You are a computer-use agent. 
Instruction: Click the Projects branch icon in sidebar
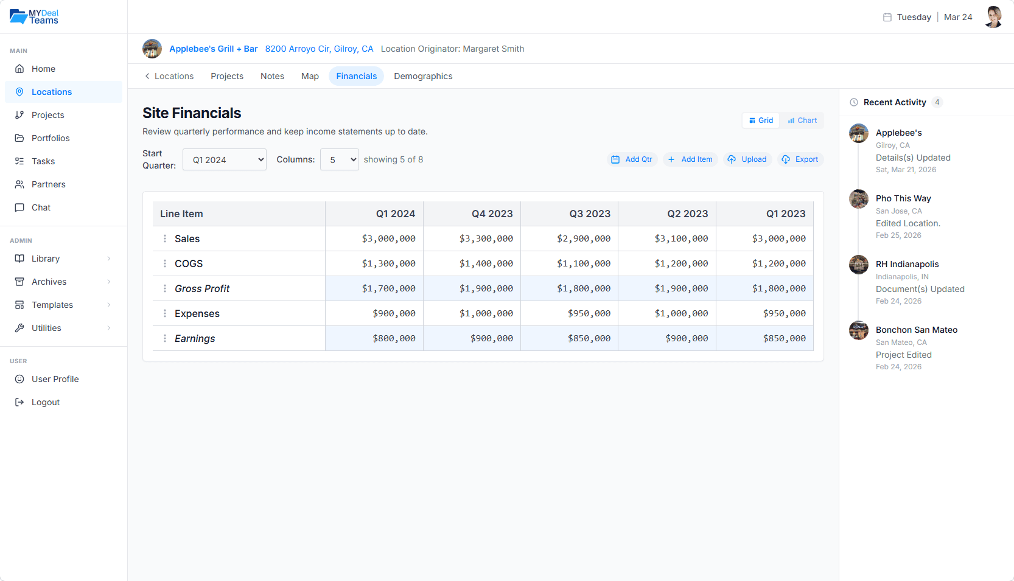[19, 115]
